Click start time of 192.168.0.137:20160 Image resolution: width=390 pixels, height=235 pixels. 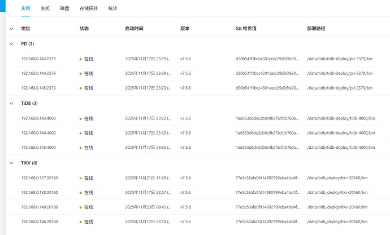tap(148, 178)
